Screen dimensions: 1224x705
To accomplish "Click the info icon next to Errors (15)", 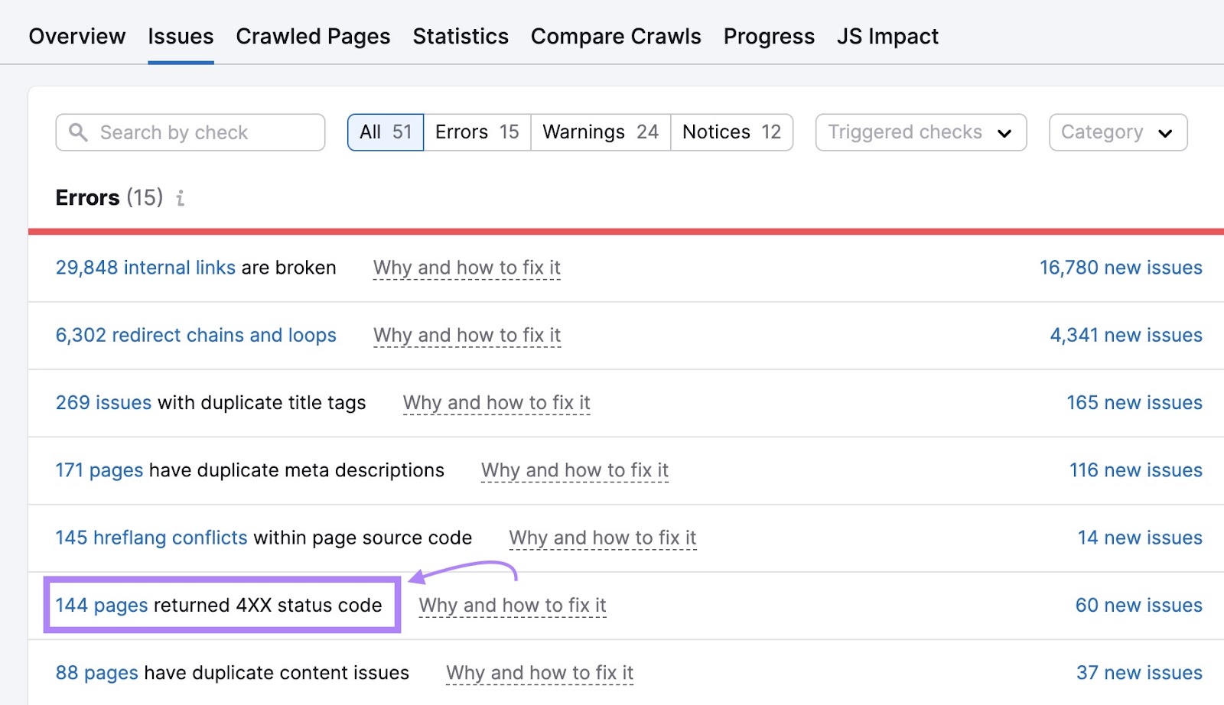I will click(x=181, y=199).
